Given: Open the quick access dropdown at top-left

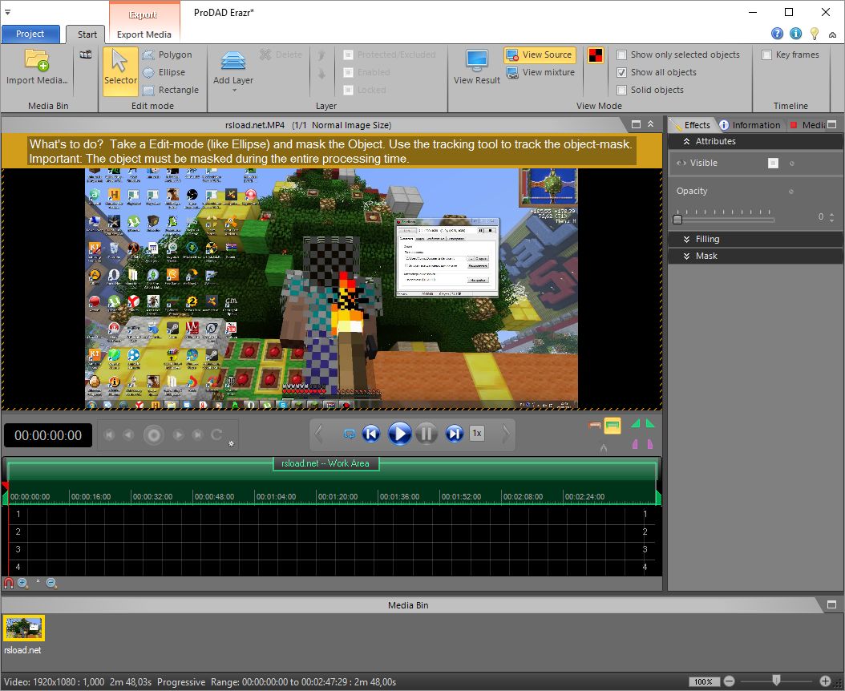Looking at the screenshot, I should click(7, 11).
